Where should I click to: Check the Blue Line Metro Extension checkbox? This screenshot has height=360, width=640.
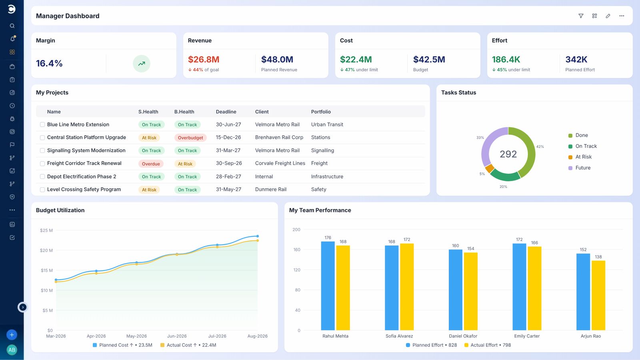(x=42, y=125)
